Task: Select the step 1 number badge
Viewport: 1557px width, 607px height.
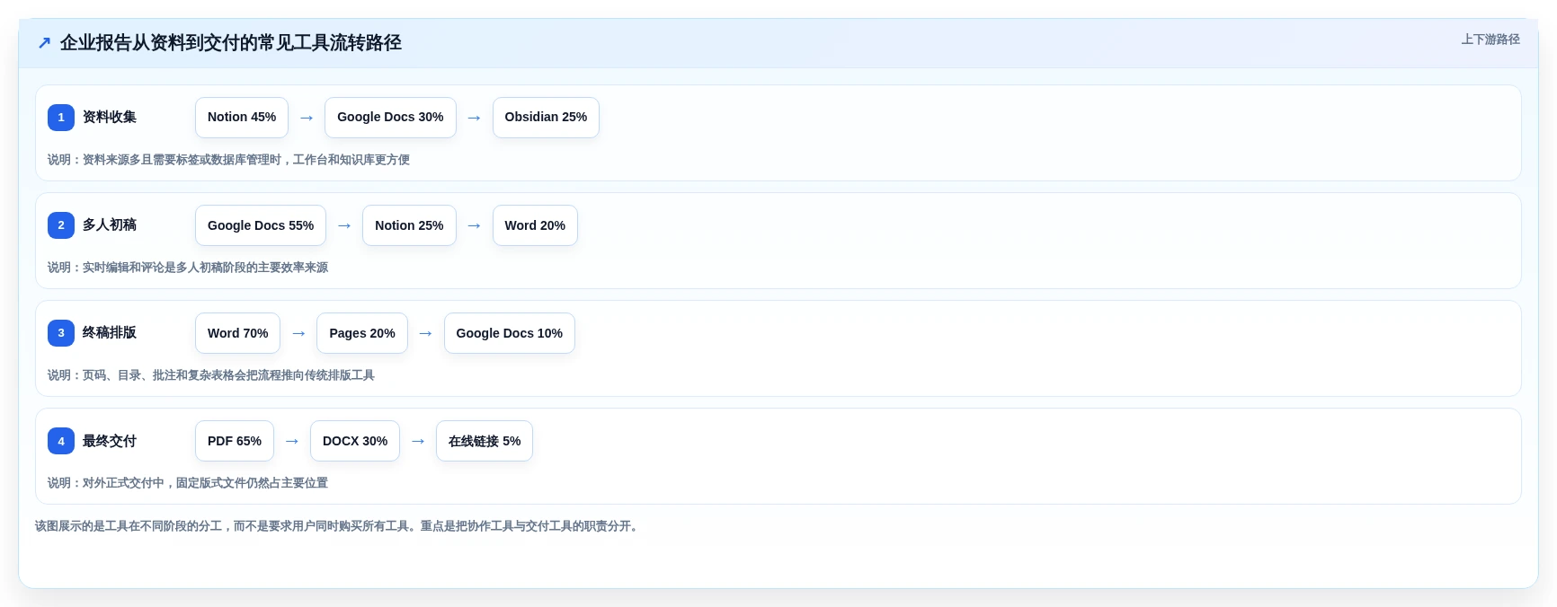Action: click(x=61, y=118)
